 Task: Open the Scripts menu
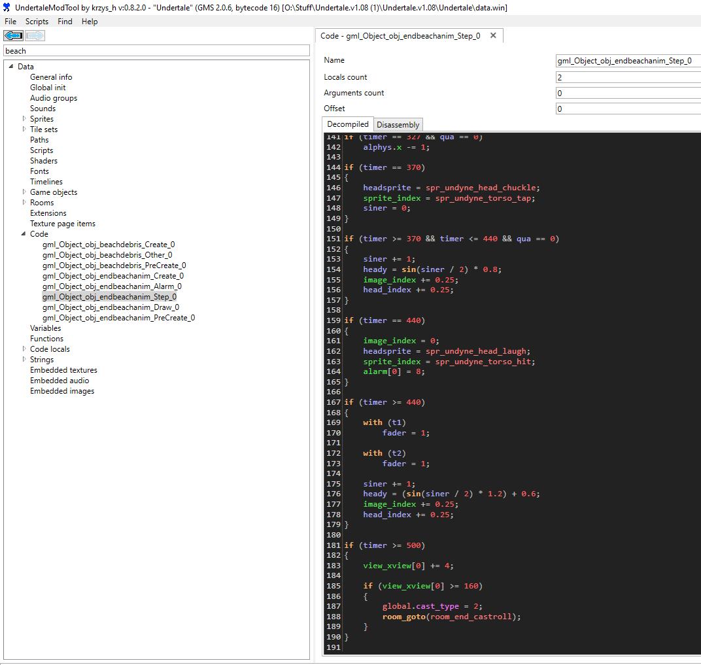pos(37,22)
